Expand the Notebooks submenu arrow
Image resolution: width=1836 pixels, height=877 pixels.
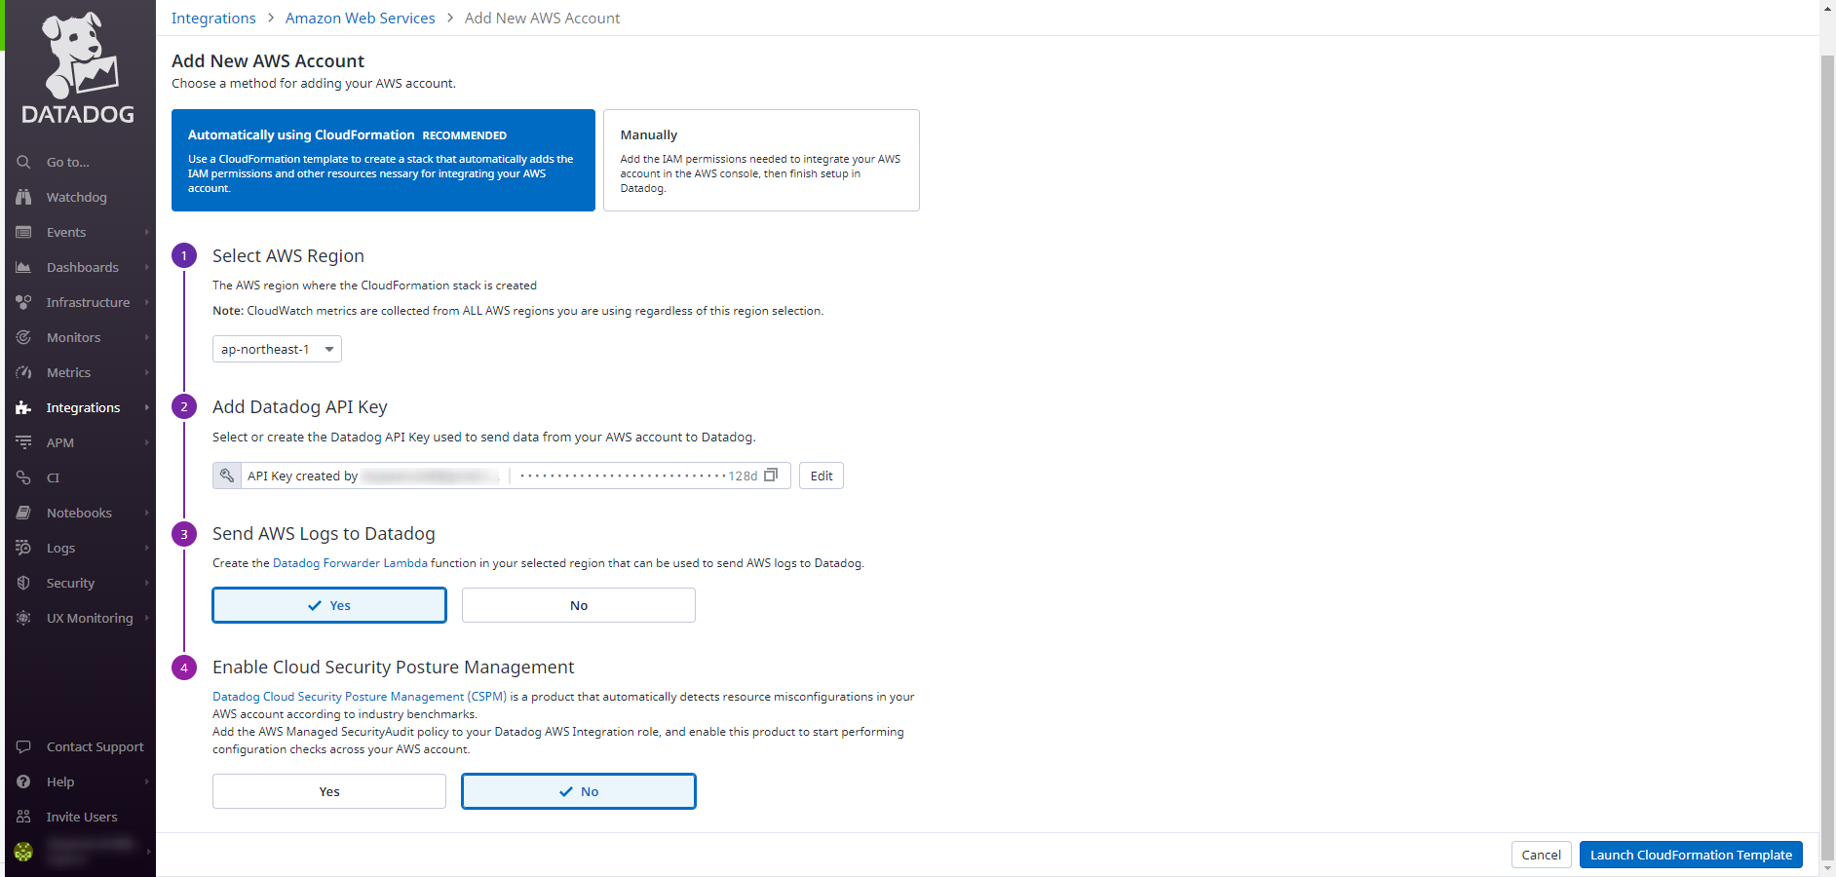[147, 513]
